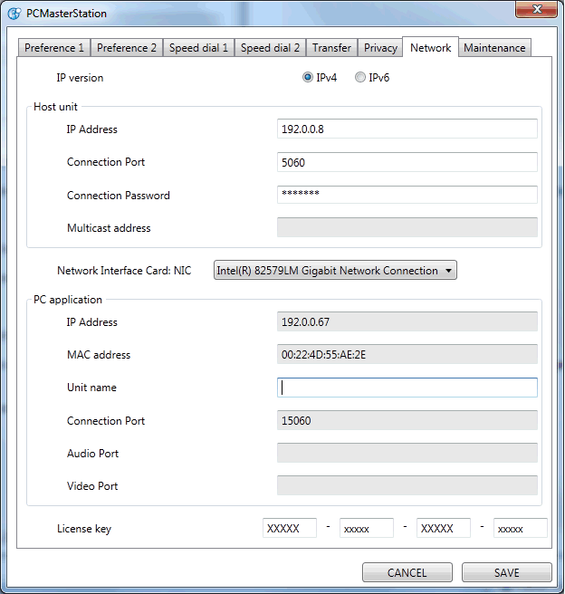Screen dimensions: 565x594
Task: Click the PCMasterStation app icon in title bar
Action: [x=14, y=14]
